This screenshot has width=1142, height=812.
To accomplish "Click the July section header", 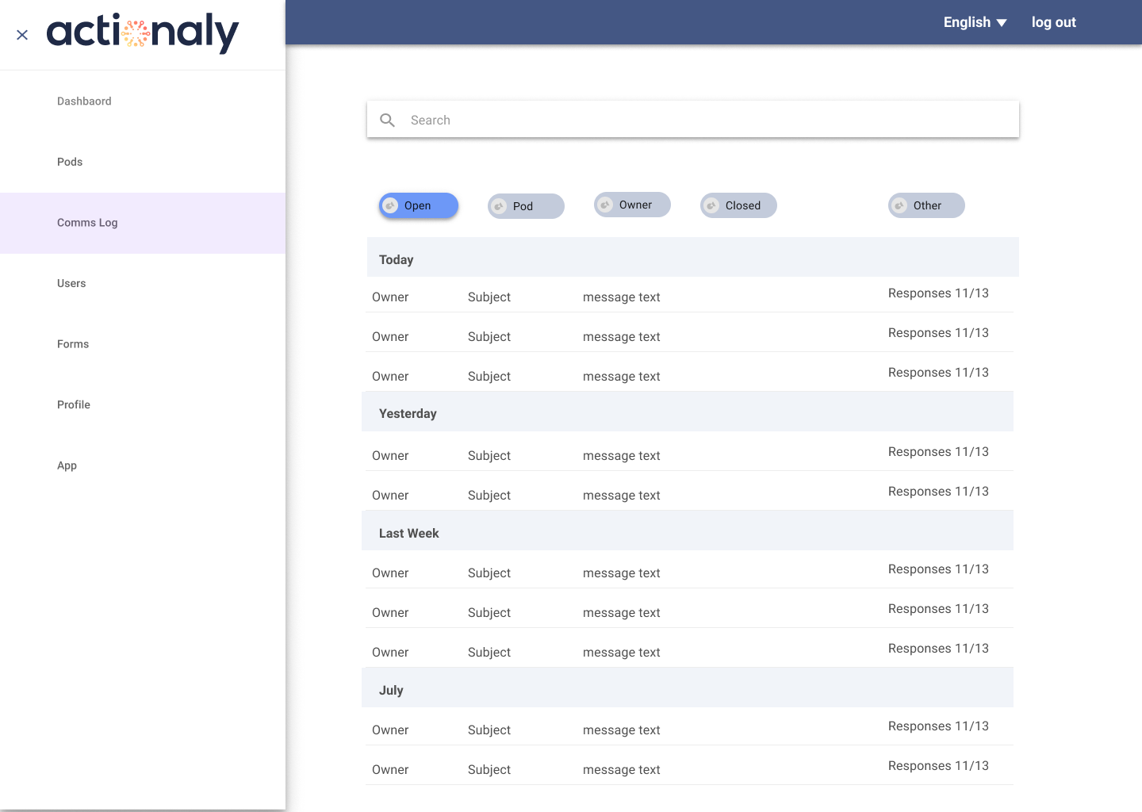I will point(688,688).
